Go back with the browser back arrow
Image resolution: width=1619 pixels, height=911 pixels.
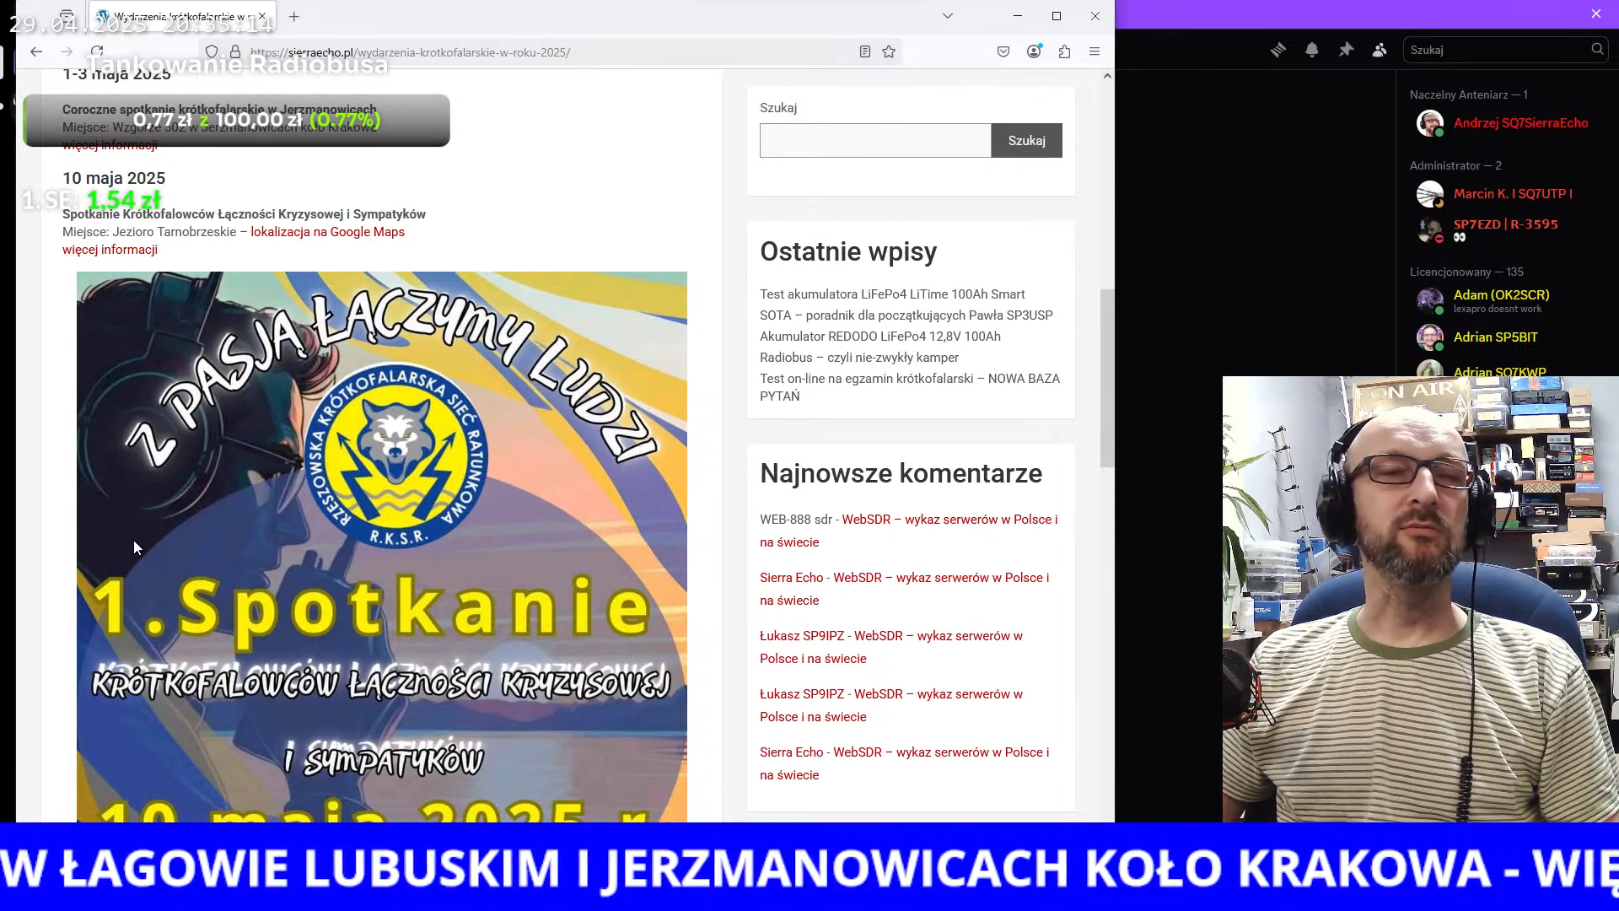36,51
